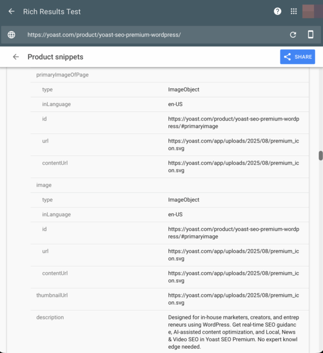323x353 pixels.
Task: Reload the test with refresh icon
Action: 293,34
